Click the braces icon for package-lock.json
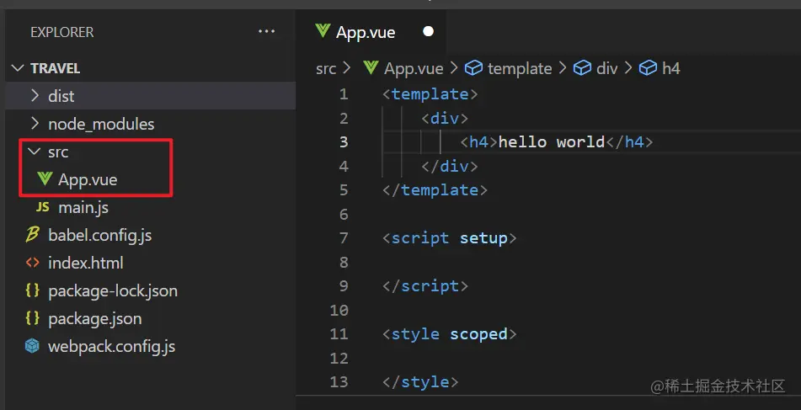 point(33,290)
